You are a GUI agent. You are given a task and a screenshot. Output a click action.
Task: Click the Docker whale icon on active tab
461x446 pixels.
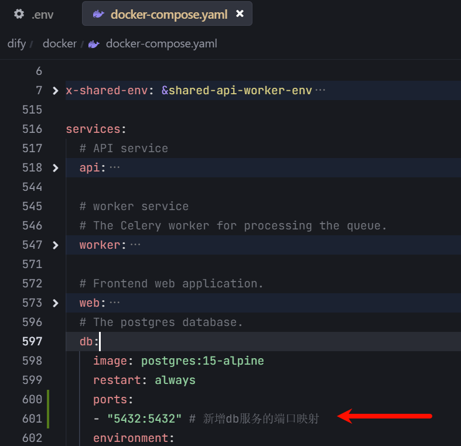98,14
